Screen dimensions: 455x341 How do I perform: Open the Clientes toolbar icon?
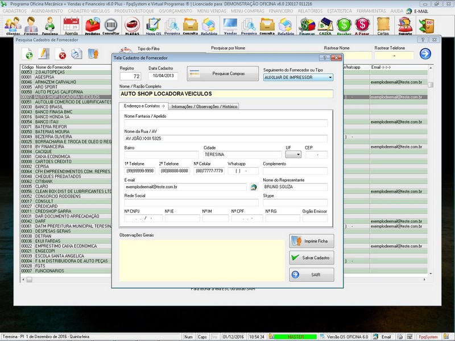pos(13,25)
